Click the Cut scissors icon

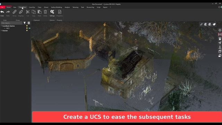[x=28, y=12]
